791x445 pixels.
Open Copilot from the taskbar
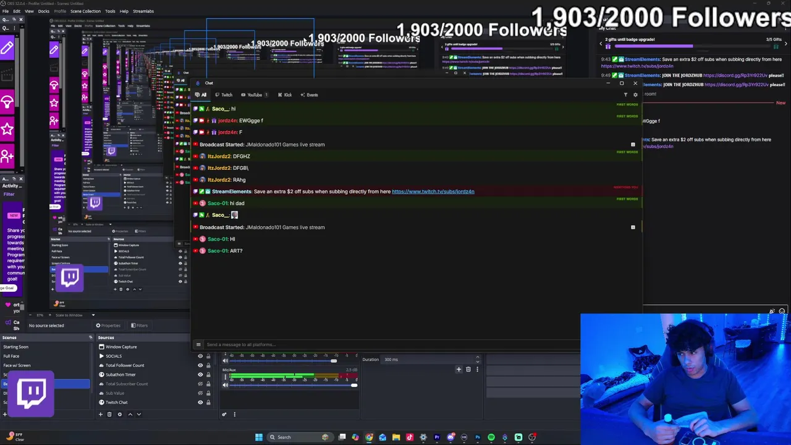[x=355, y=437]
